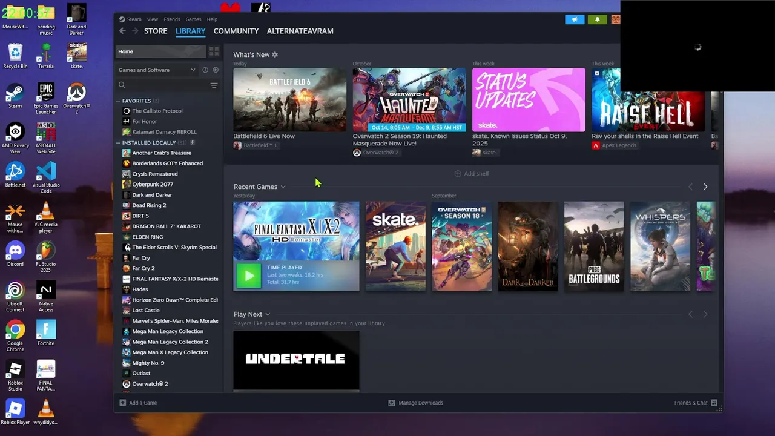Viewport: 775px width, 436px height.
Task: Open Manage Downloads
Action: click(x=416, y=403)
